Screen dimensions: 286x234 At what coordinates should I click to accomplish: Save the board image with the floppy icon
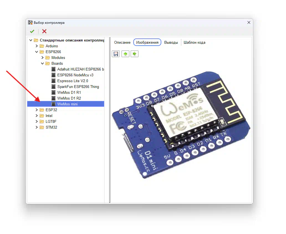click(116, 54)
